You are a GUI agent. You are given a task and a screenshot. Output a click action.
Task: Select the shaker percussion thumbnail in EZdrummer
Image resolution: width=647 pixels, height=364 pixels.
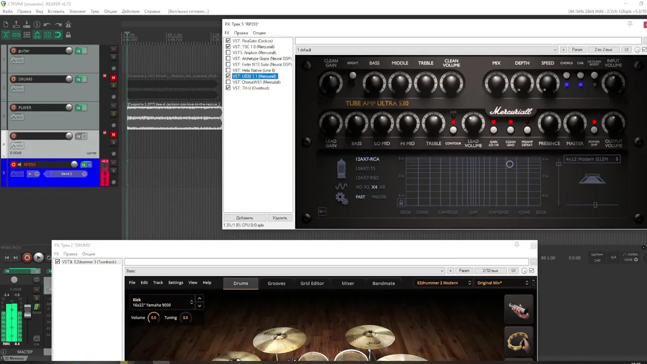(519, 308)
